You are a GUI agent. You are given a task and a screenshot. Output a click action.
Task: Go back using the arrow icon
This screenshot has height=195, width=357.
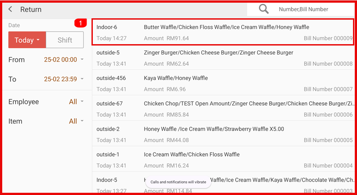pos(10,9)
